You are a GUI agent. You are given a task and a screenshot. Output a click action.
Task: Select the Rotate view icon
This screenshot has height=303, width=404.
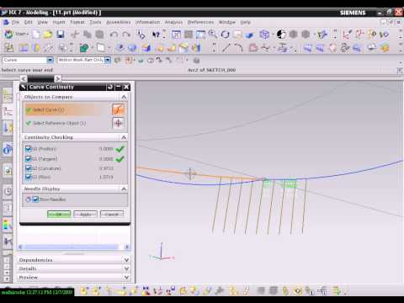[x=225, y=35]
